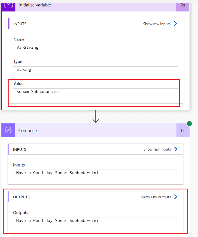This screenshot has width=198, height=237.
Task: Click the INPUTS heading in Compose
Action: 20,149
